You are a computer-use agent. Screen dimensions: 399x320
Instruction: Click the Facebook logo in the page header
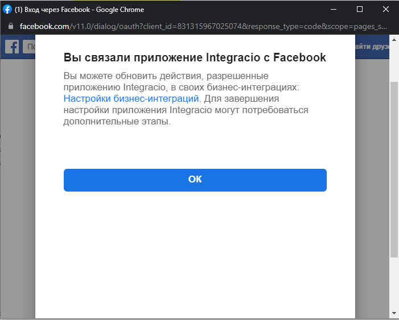pos(12,47)
